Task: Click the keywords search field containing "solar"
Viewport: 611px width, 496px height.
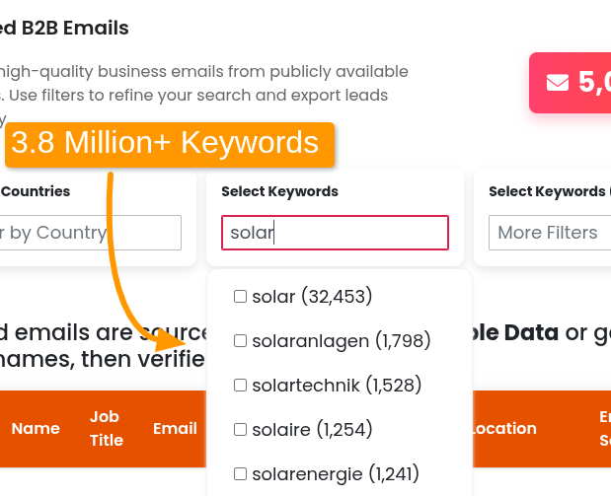Action: point(335,233)
